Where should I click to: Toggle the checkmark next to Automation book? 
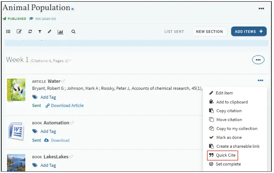pos(72,123)
